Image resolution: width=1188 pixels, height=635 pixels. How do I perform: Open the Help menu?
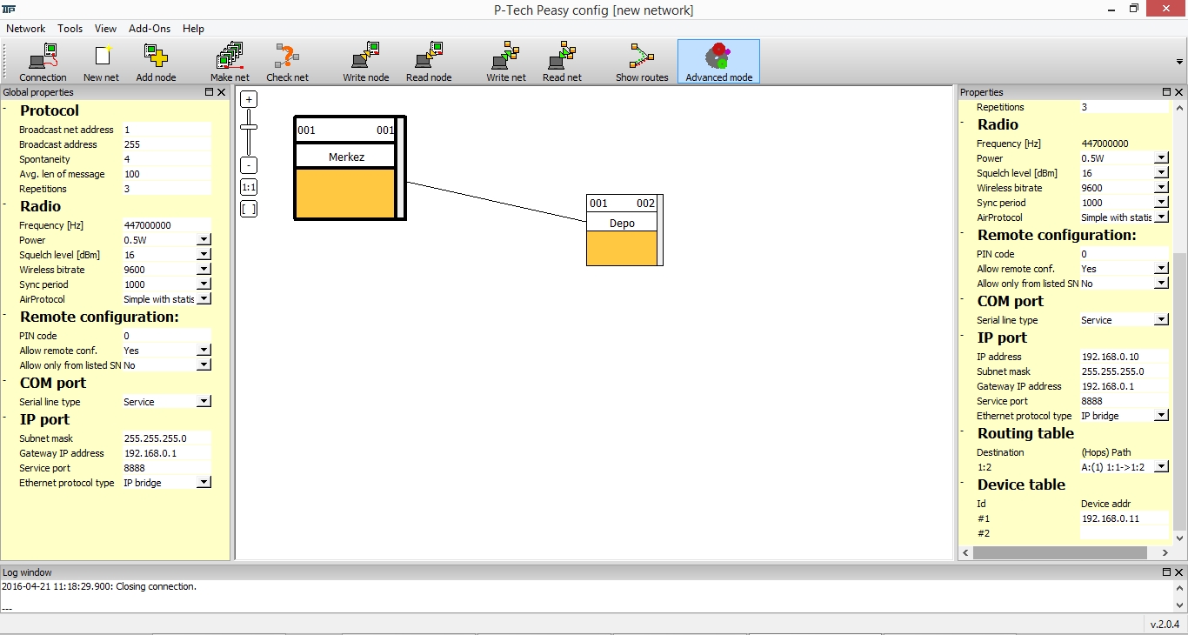(193, 29)
